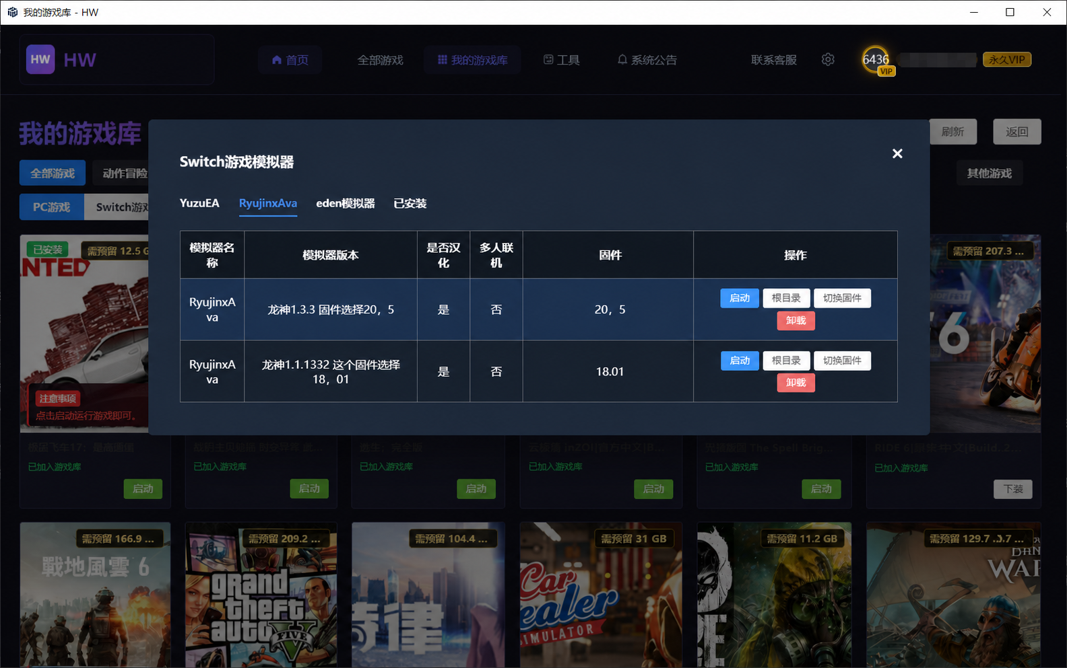Open the 戰地風雲 6 game thumbnail

click(95, 595)
